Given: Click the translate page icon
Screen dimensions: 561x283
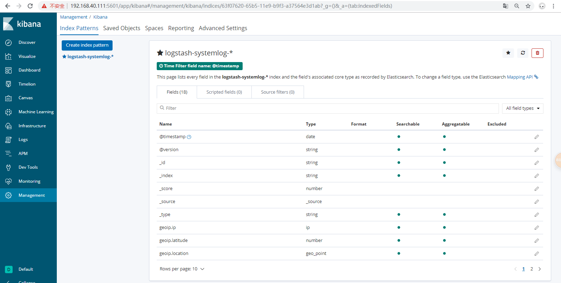Looking at the screenshot, I should point(506,6).
